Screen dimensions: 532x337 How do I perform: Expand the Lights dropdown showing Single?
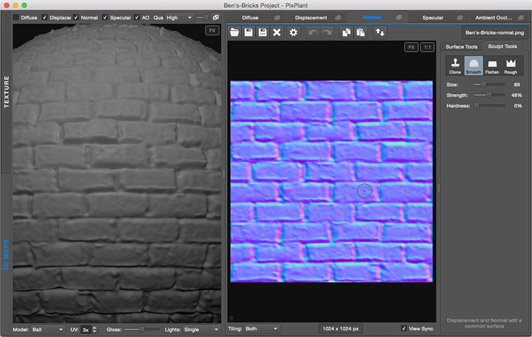[201, 329]
